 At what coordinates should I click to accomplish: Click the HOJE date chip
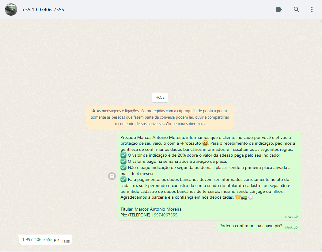coord(160,97)
